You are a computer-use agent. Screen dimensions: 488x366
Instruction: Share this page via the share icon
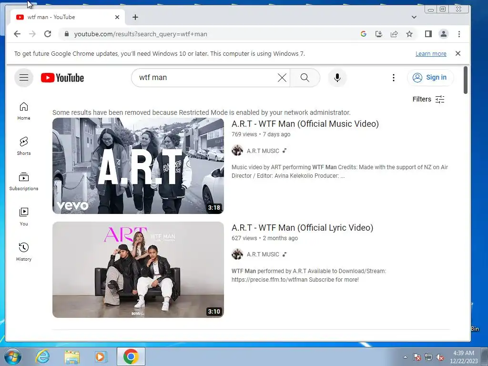coord(394,34)
